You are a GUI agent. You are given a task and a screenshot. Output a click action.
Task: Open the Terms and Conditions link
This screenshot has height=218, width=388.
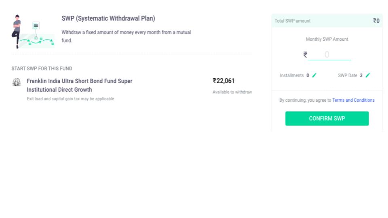pos(353,100)
